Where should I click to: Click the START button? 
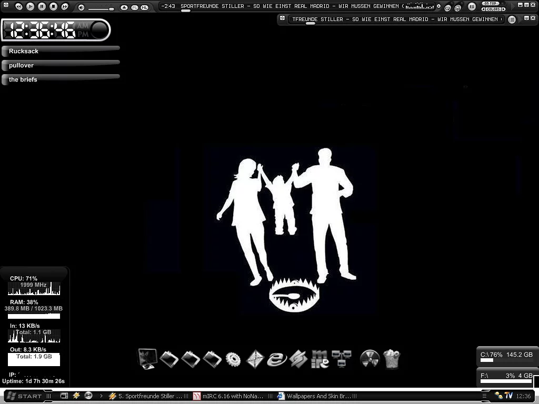click(25, 396)
